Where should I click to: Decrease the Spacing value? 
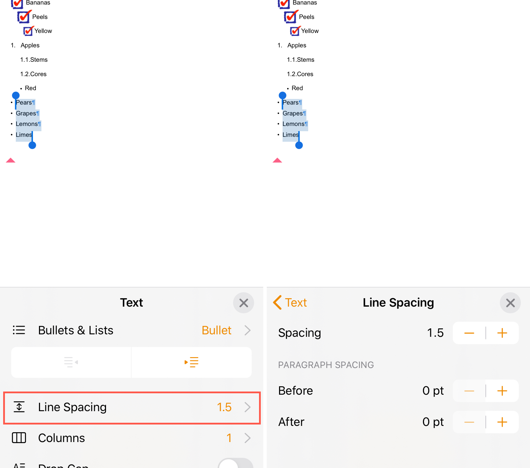[x=469, y=333]
